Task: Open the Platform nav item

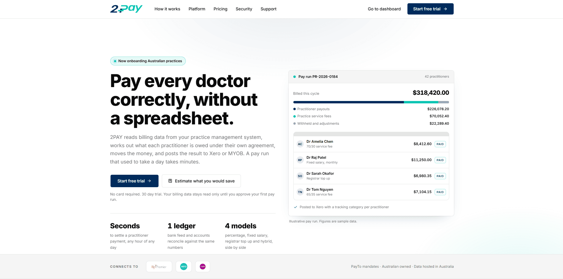Action: (x=197, y=9)
